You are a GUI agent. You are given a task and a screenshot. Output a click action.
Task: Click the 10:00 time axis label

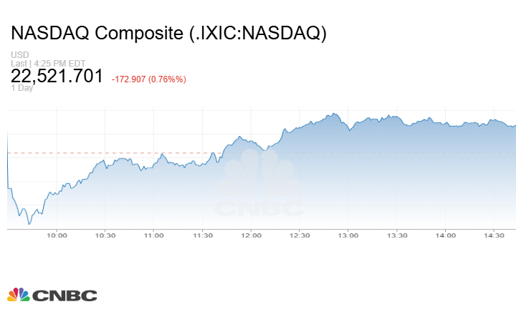57,235
